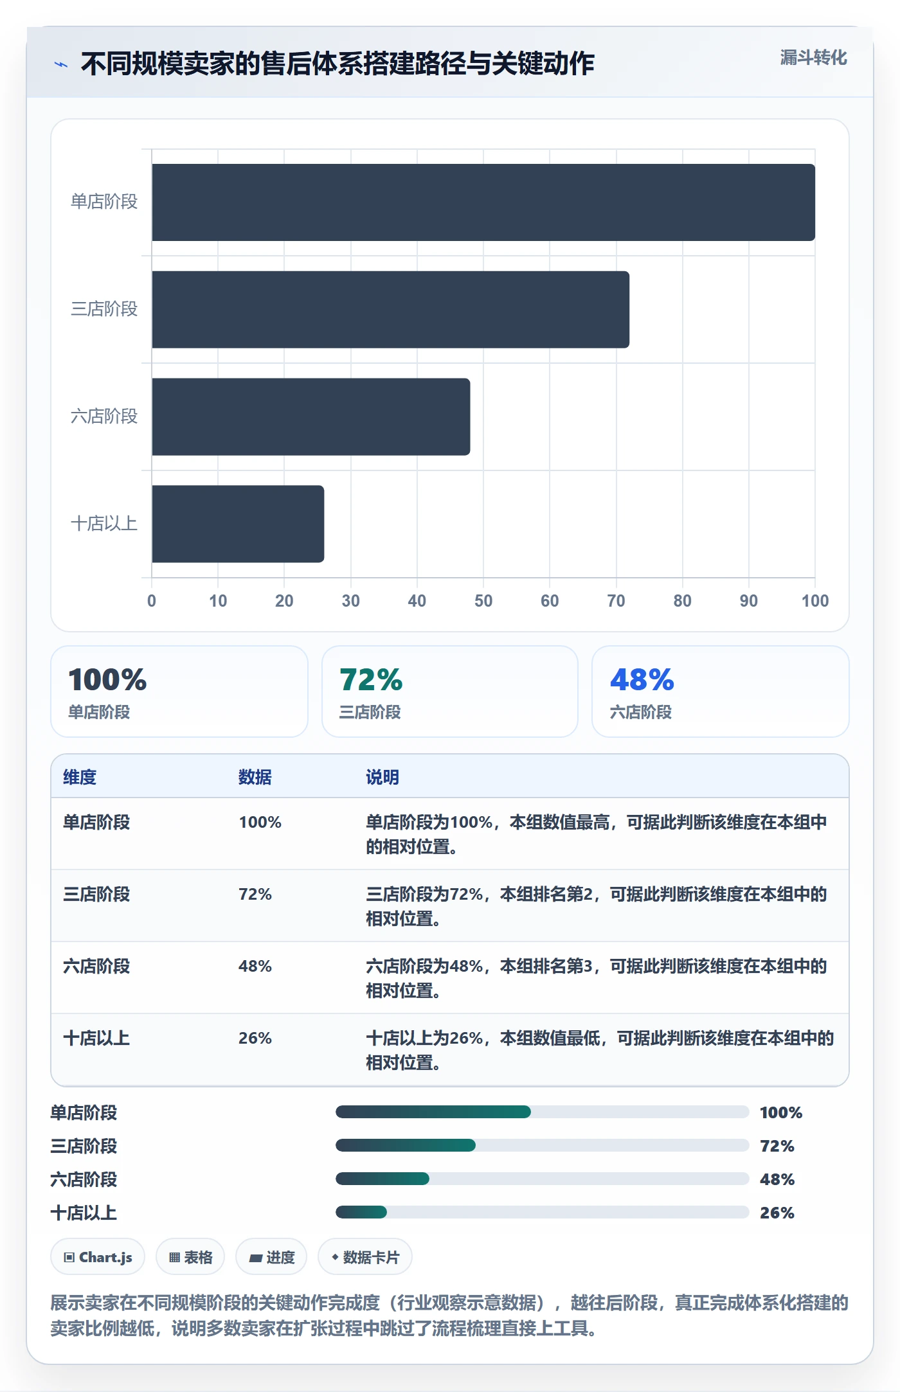Click the description text for 三店阶段 row
Screen dimensions: 900x1392
pos(596,906)
